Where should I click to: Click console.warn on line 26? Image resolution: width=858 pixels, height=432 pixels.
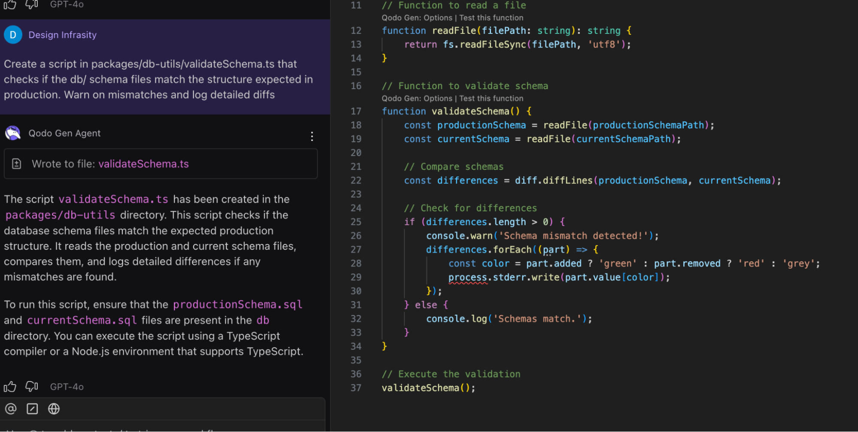459,236
